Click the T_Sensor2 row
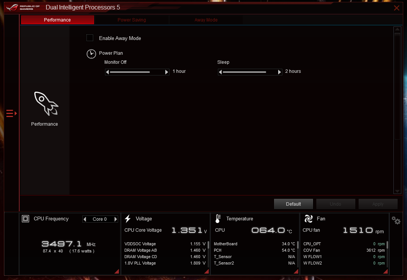Image resolution: width=407 pixels, height=280 pixels. 254,263
